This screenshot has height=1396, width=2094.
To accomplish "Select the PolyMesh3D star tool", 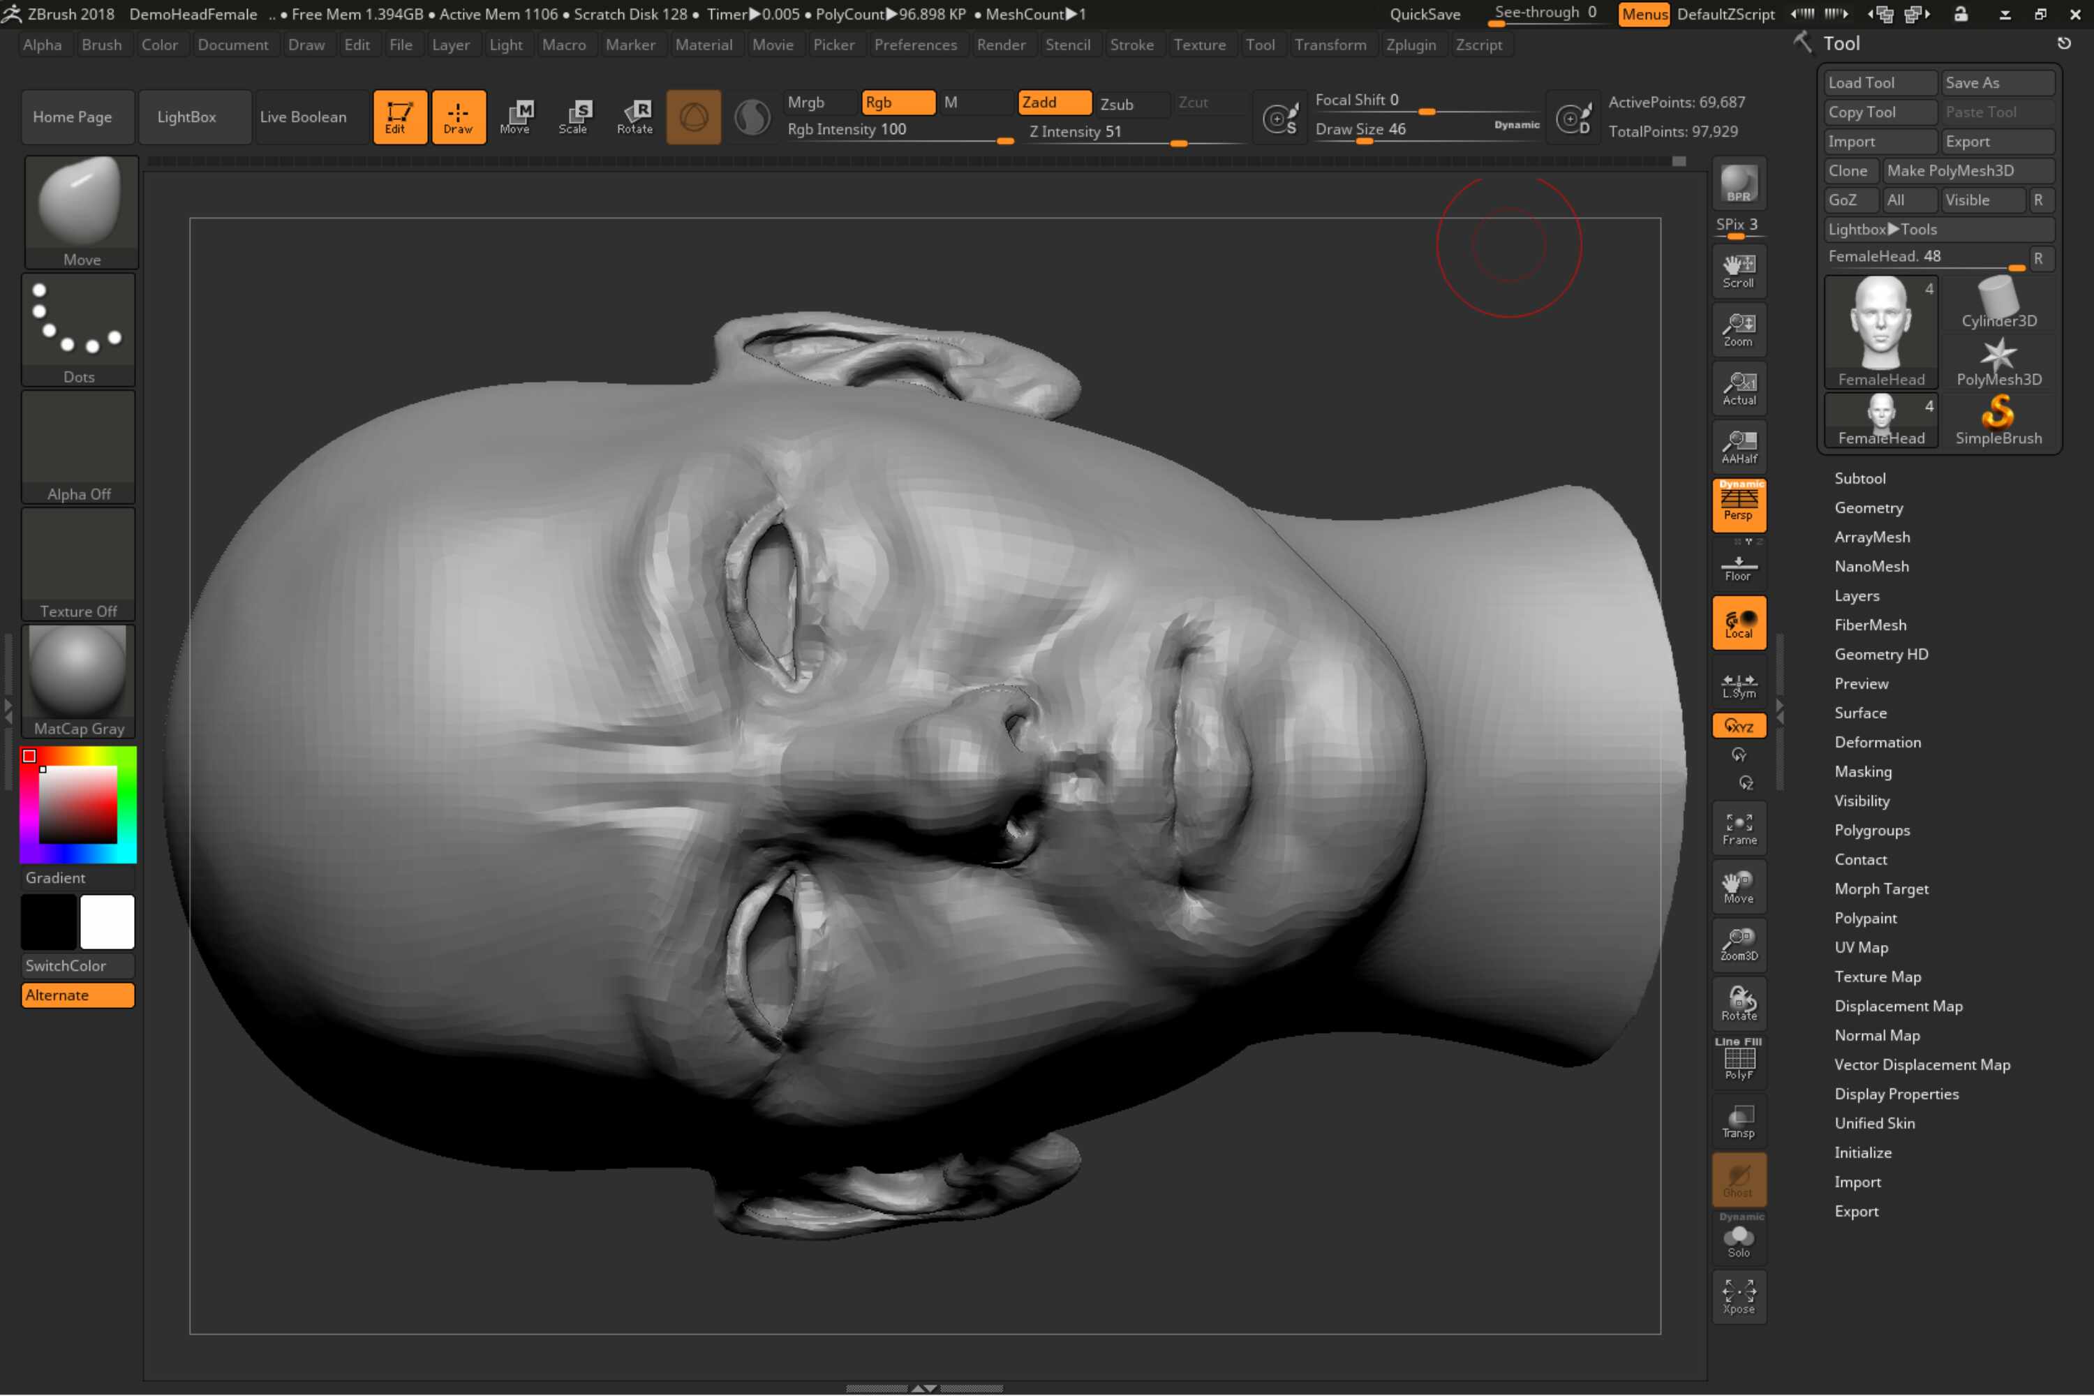I will [x=1999, y=361].
